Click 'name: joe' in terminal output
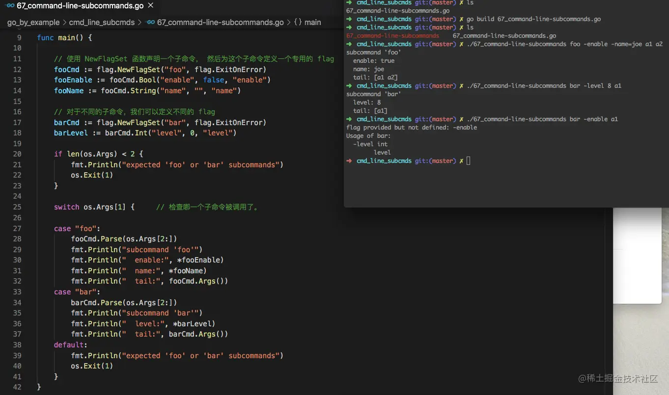This screenshot has width=669, height=395. [x=368, y=69]
